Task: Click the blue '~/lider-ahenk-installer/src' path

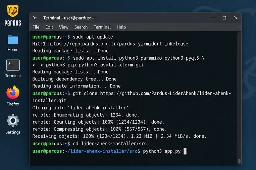Action: (x=101, y=151)
